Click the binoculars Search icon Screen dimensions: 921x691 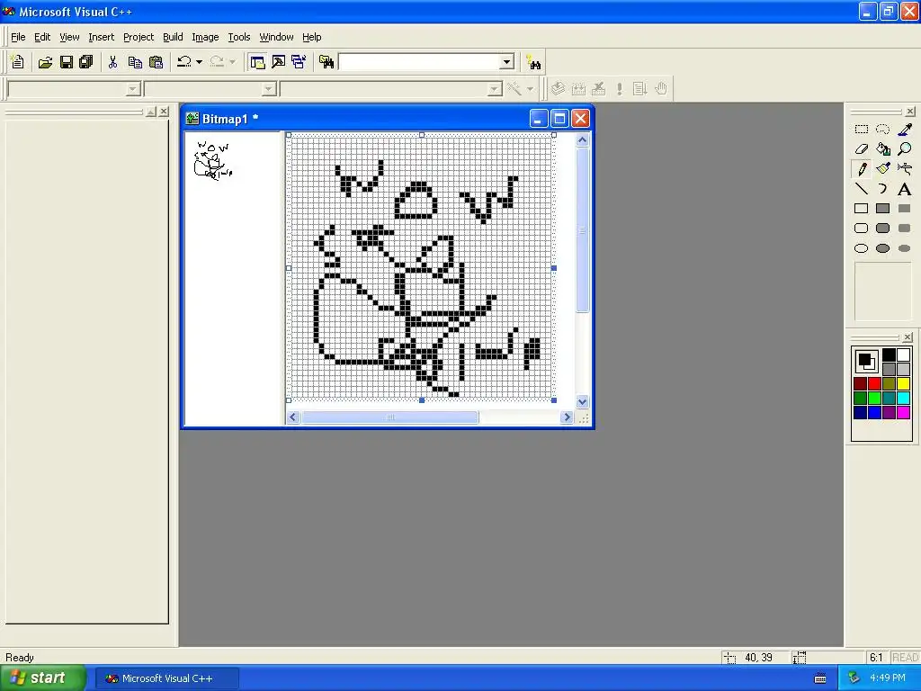pos(533,62)
